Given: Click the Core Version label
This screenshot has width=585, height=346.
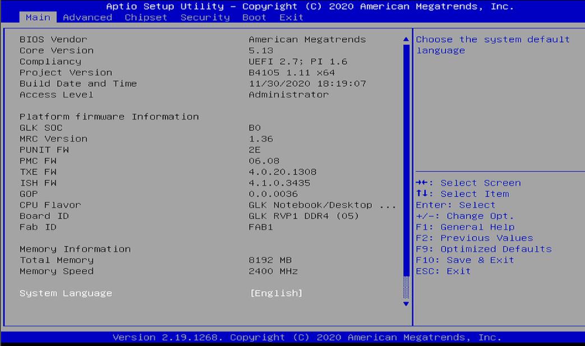Looking at the screenshot, I should [x=56, y=50].
